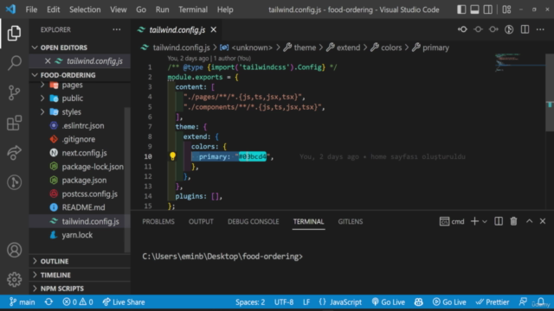Close the tailwind.config.js editor tab
The height and width of the screenshot is (311, 554).
(214, 30)
